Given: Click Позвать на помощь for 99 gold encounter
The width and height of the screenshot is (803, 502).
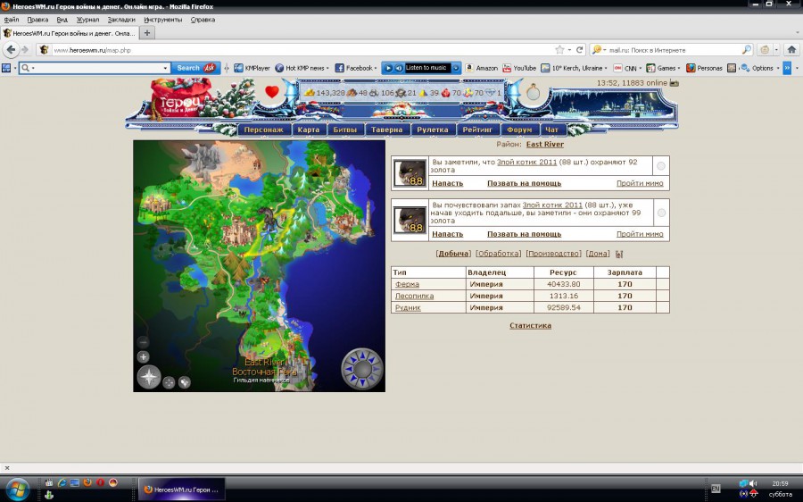Looking at the screenshot, I should coord(524,234).
